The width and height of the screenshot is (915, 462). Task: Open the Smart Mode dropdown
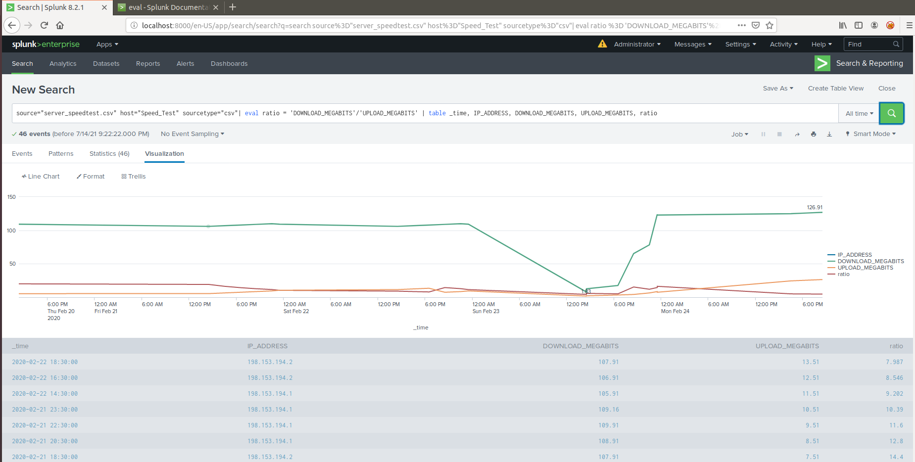tap(870, 134)
